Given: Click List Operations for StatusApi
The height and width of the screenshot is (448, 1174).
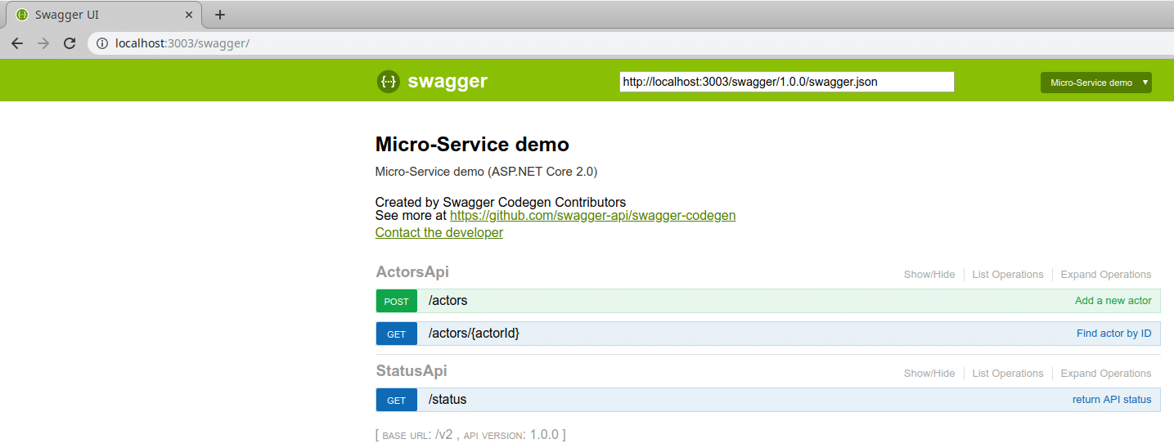Looking at the screenshot, I should 1007,374.
